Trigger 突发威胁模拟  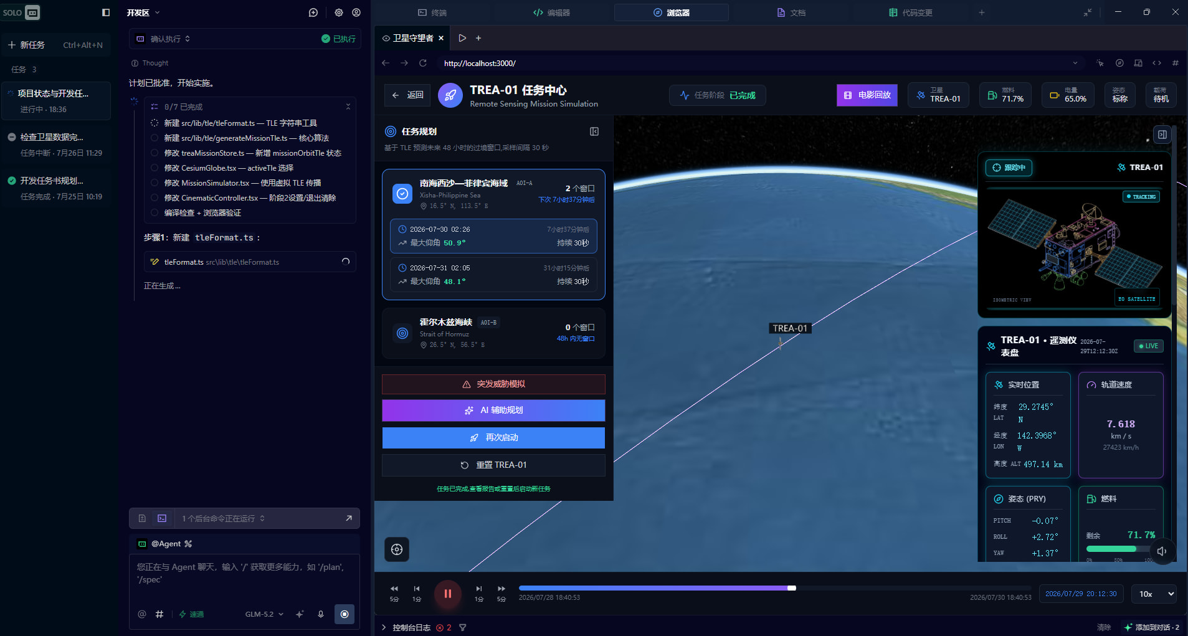[493, 384]
